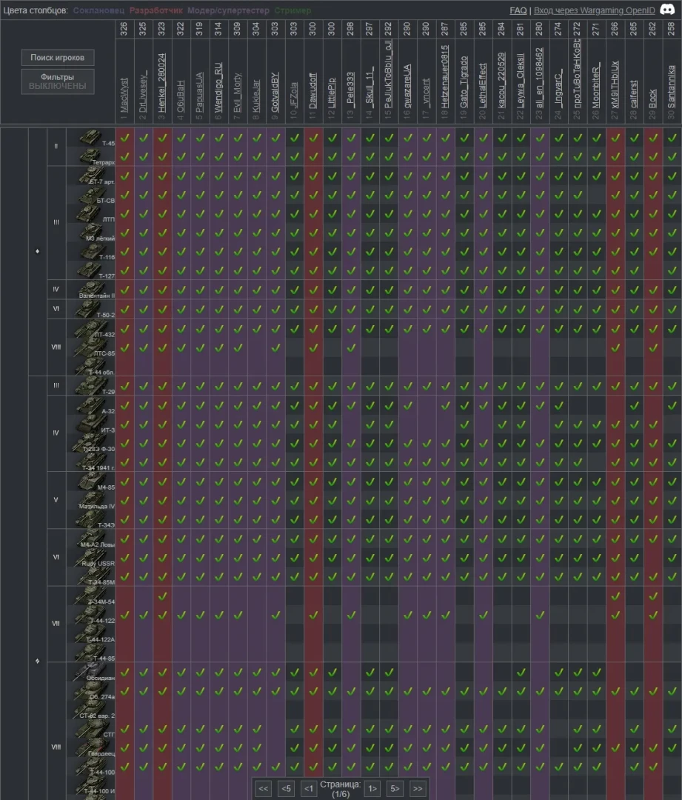Screen dimensions: 682x800
Task: Click the Обсидиан tank icon
Action: pyautogui.click(x=90, y=672)
